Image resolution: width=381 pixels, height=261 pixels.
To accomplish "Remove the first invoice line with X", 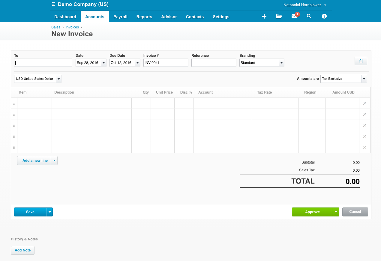I will (364, 103).
